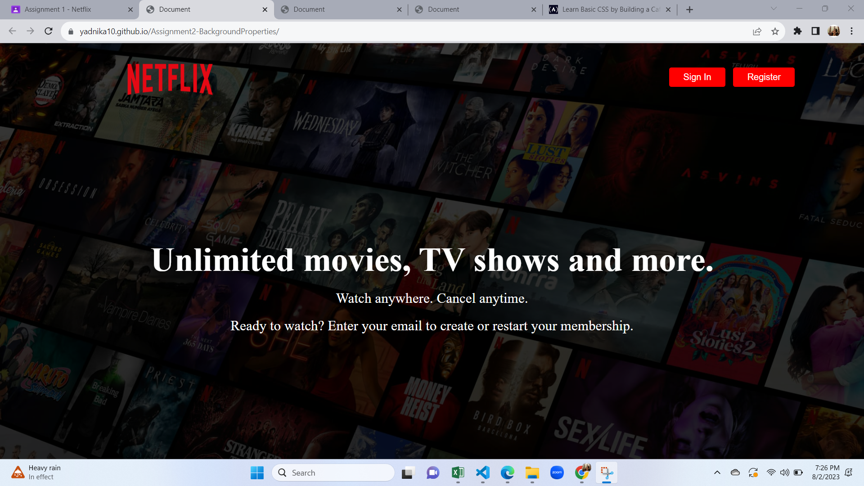Open Chrome three-dot menu
Image resolution: width=864 pixels, height=486 pixels.
851,31
